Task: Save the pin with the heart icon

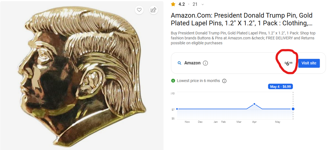Action: tap(139, 10)
